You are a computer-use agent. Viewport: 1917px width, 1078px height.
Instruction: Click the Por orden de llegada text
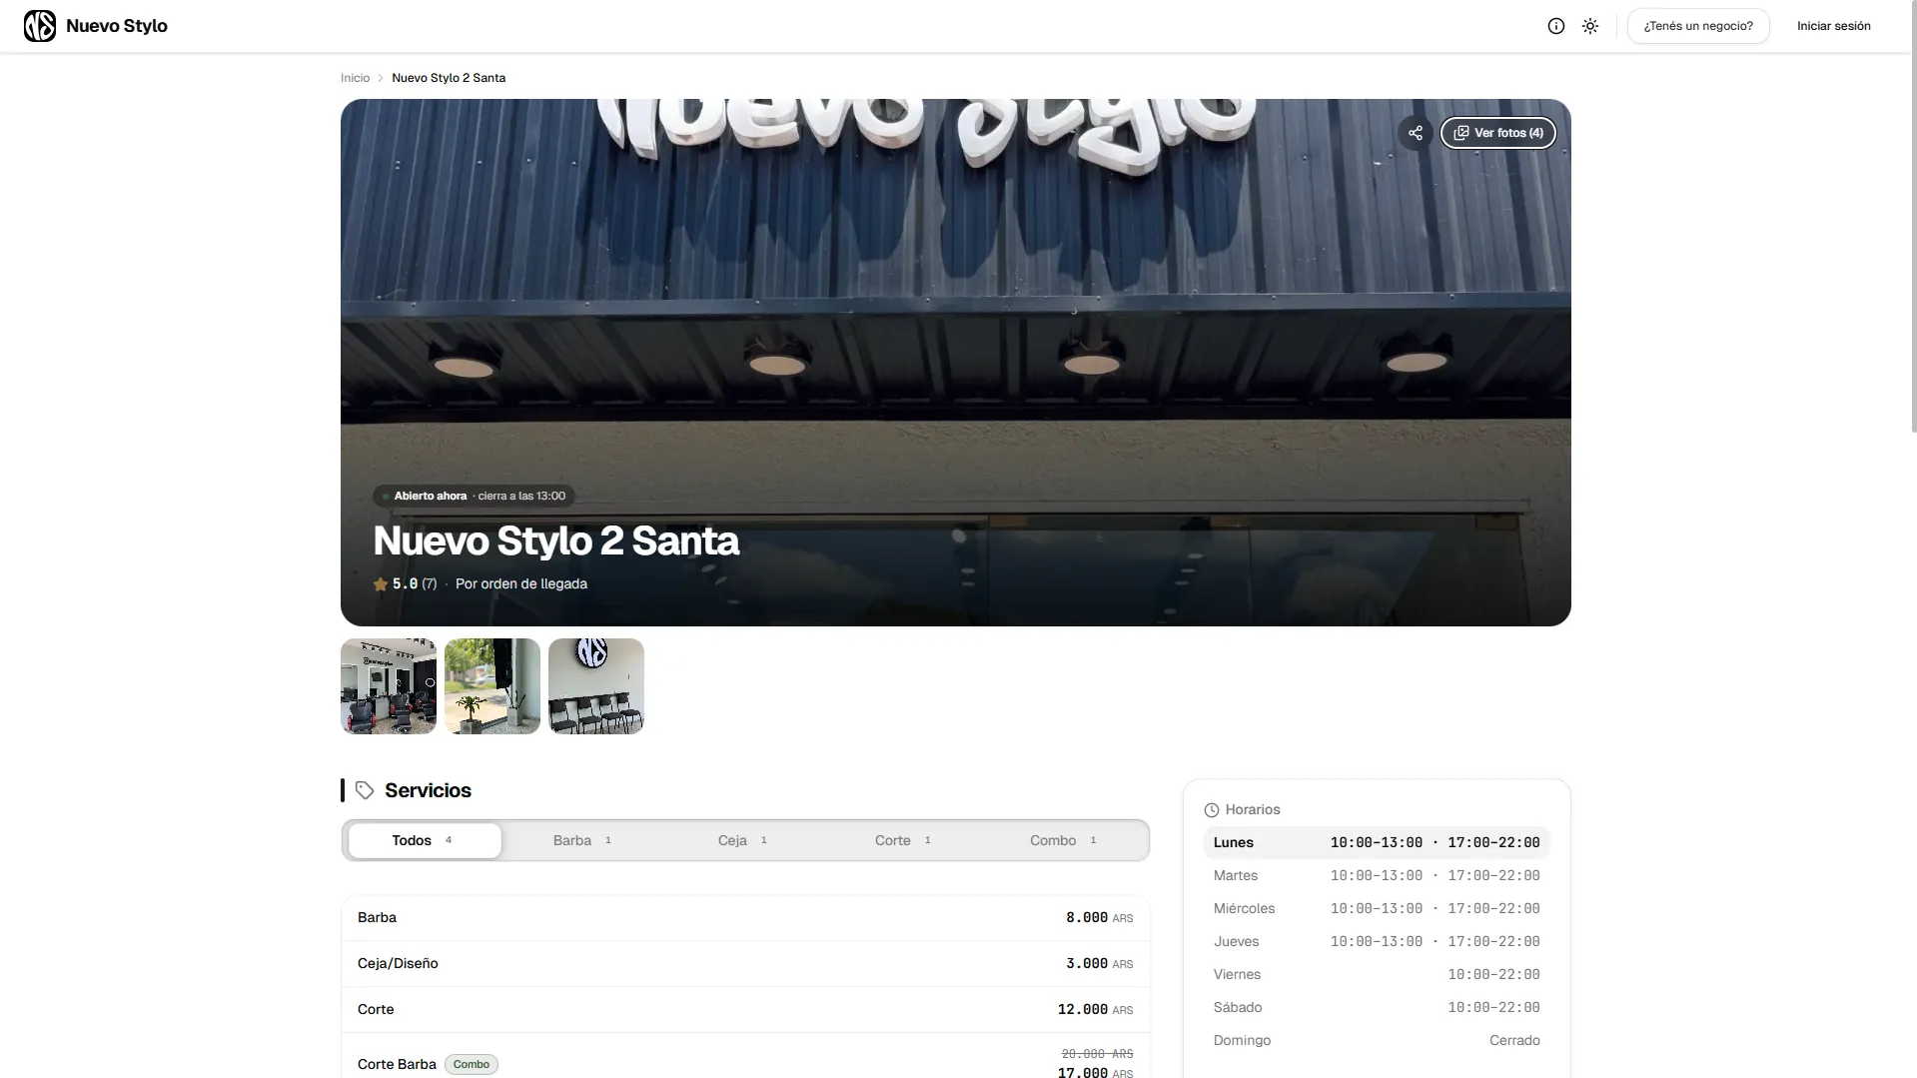[x=521, y=584]
